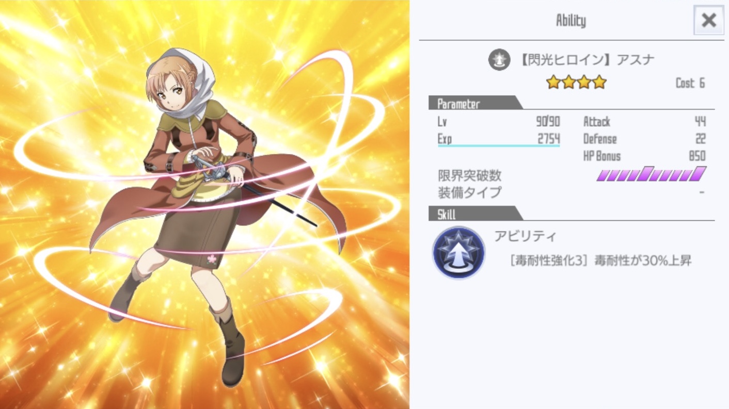This screenshot has height=409, width=729.
Task: Tap the アビリティ skill heading
Action: (526, 237)
